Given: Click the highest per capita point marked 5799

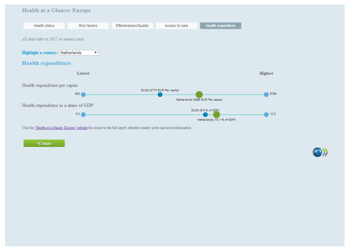Looking at the screenshot, I should click(x=266, y=95).
